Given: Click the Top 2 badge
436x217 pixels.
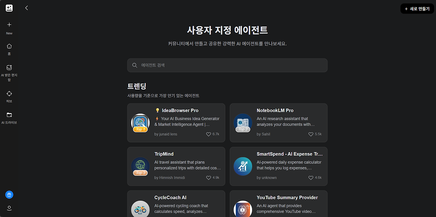Looking at the screenshot, I should 243,129.
